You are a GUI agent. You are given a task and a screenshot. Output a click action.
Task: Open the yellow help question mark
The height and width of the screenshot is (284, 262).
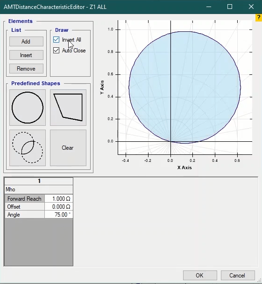259,18
